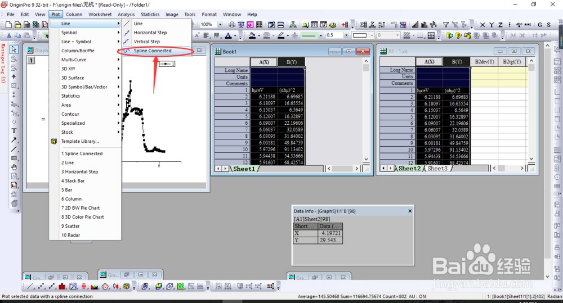
Task: Select the Zoom In tool
Action: (14, 58)
